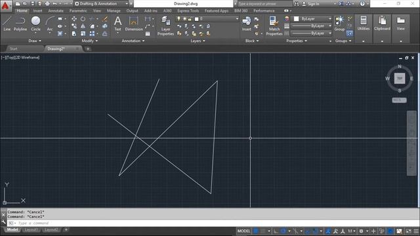This screenshot has width=420, height=236.
Task: Click the Match Properties tool
Action: [x=274, y=26]
